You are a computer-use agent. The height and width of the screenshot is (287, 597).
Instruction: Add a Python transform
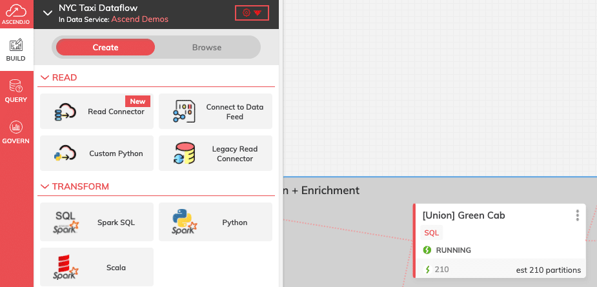[216, 222]
